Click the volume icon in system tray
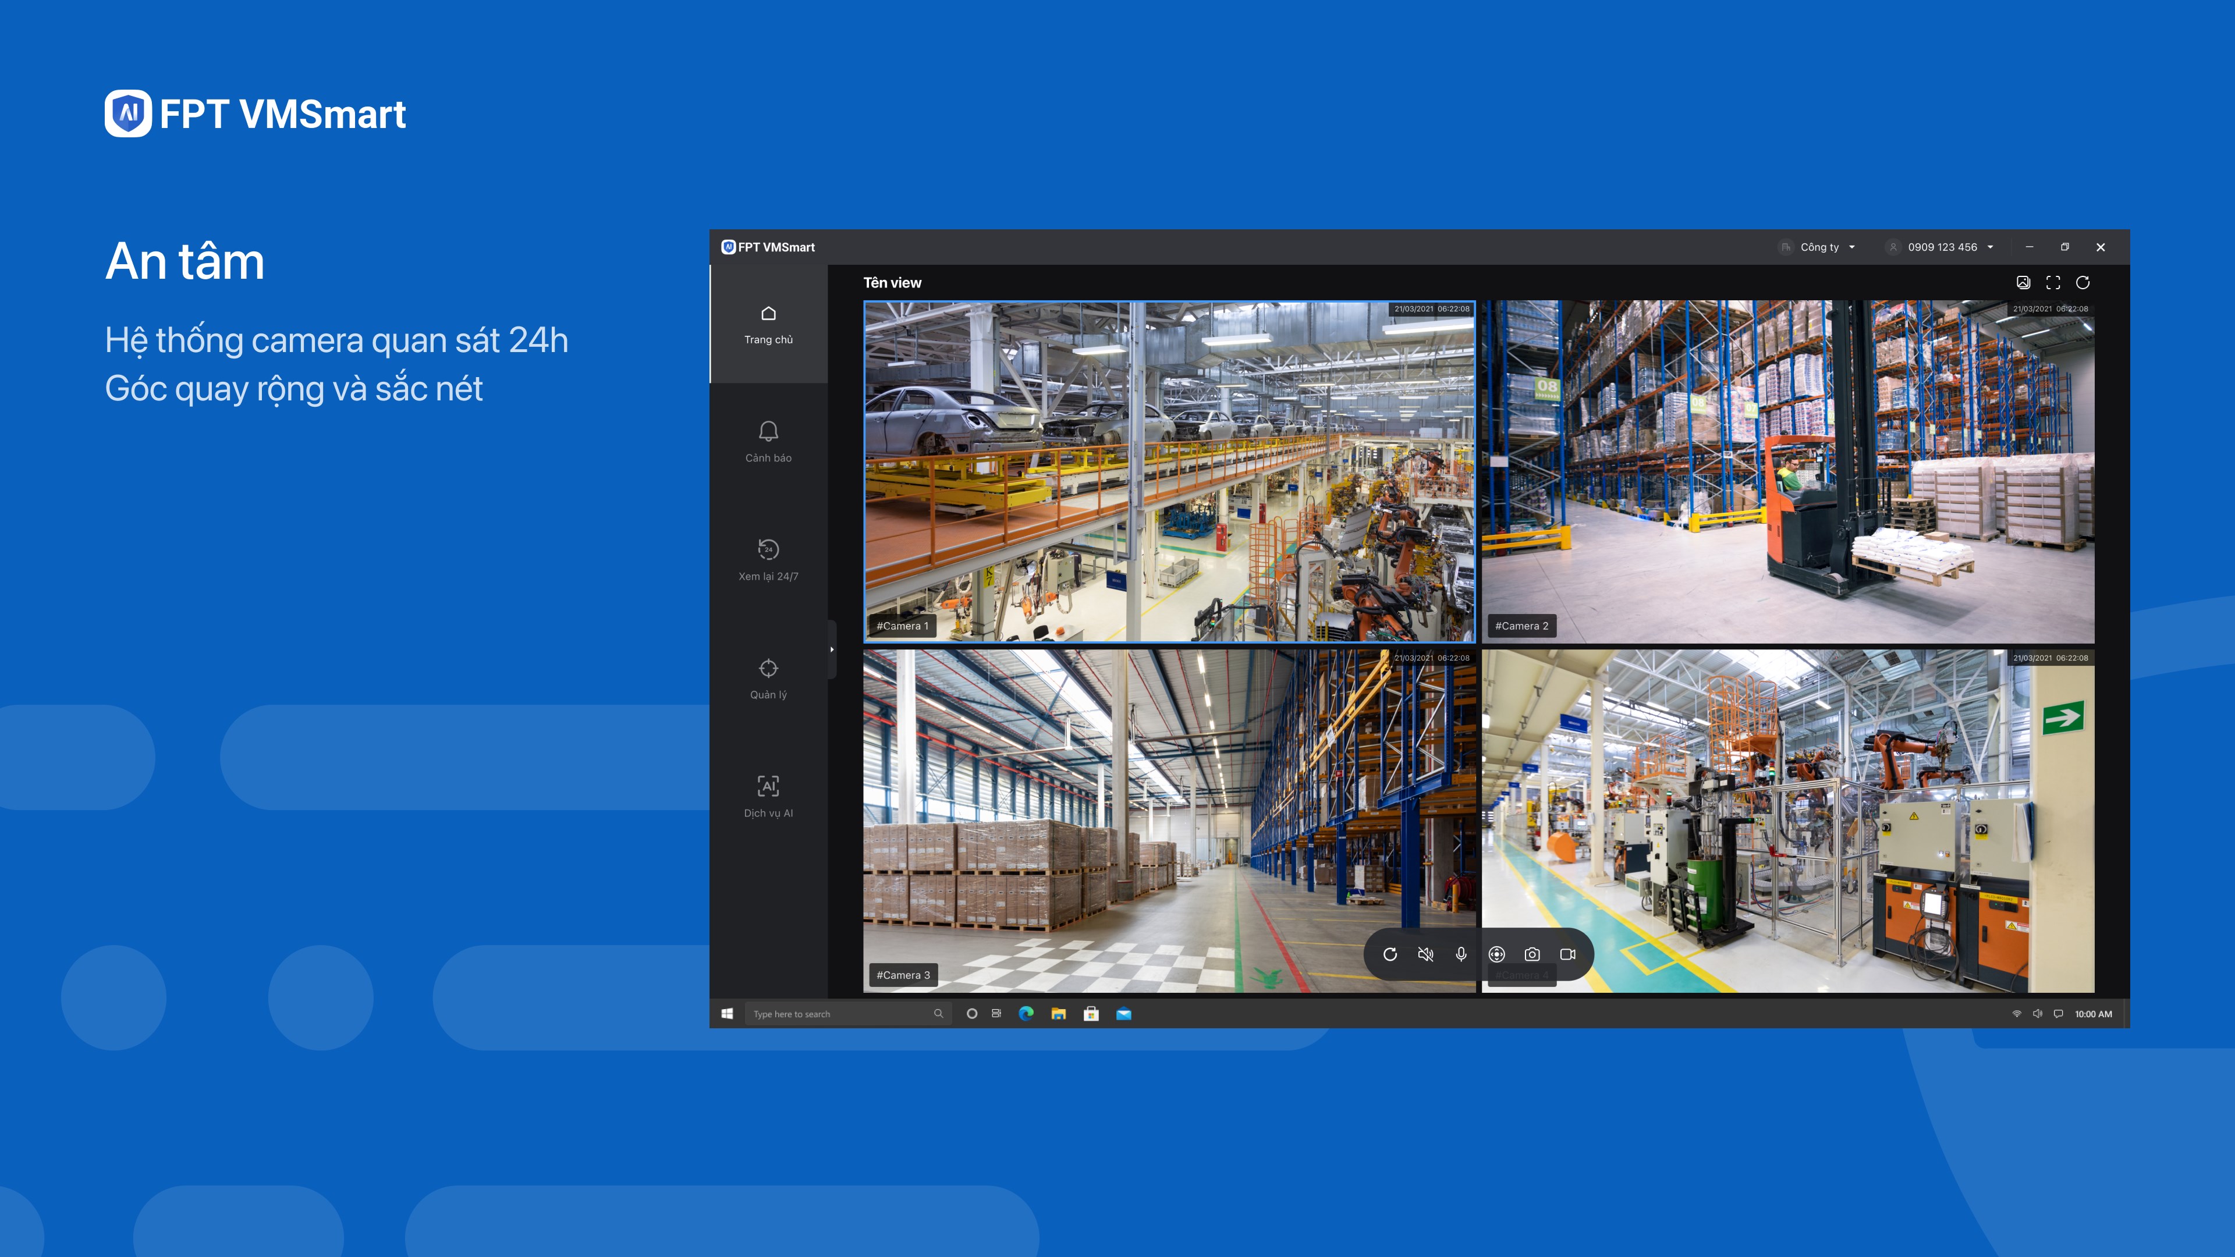The width and height of the screenshot is (2235, 1257). coord(2037,1014)
